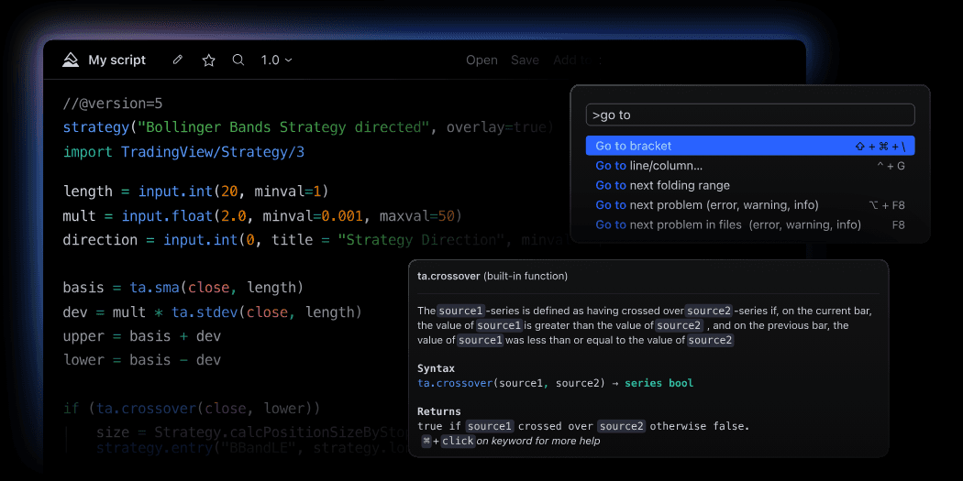Viewport: 963px width, 481px height.
Task: Click the Returns heading in tooltip
Action: [x=439, y=411]
